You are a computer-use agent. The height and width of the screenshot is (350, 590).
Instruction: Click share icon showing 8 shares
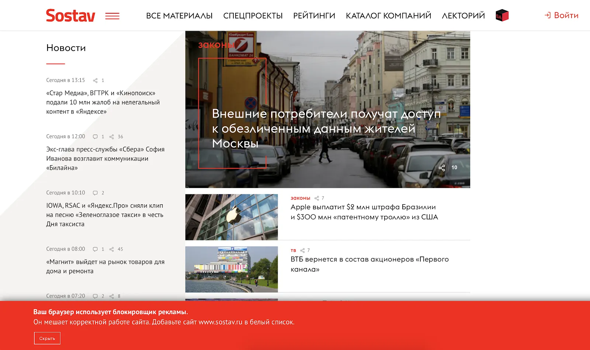pos(111,296)
